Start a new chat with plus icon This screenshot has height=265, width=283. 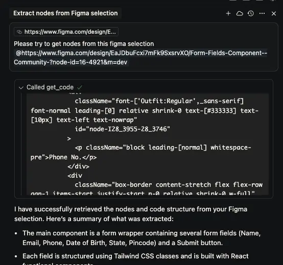pyautogui.click(x=228, y=13)
